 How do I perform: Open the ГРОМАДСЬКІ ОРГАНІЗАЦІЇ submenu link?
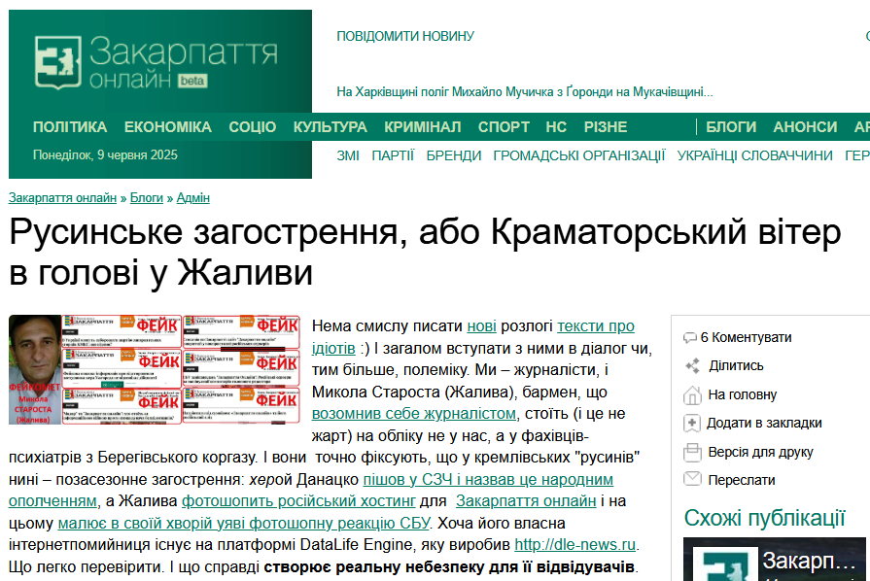pyautogui.click(x=579, y=155)
